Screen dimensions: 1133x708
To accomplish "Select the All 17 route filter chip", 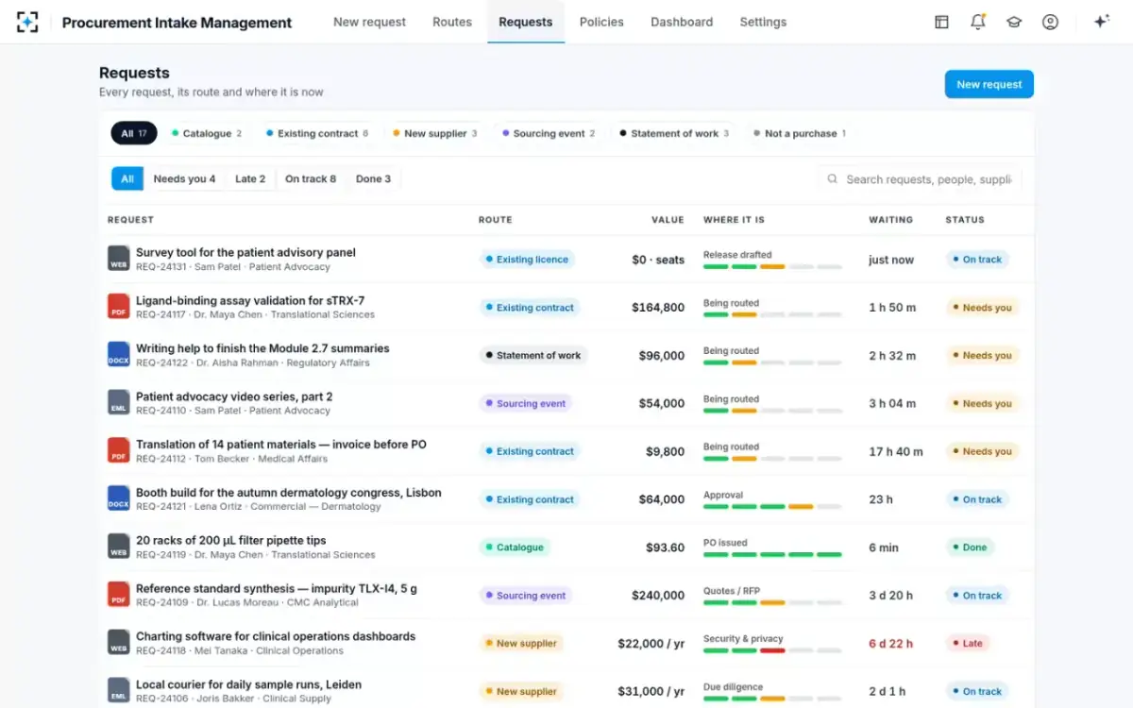I will coord(134,133).
